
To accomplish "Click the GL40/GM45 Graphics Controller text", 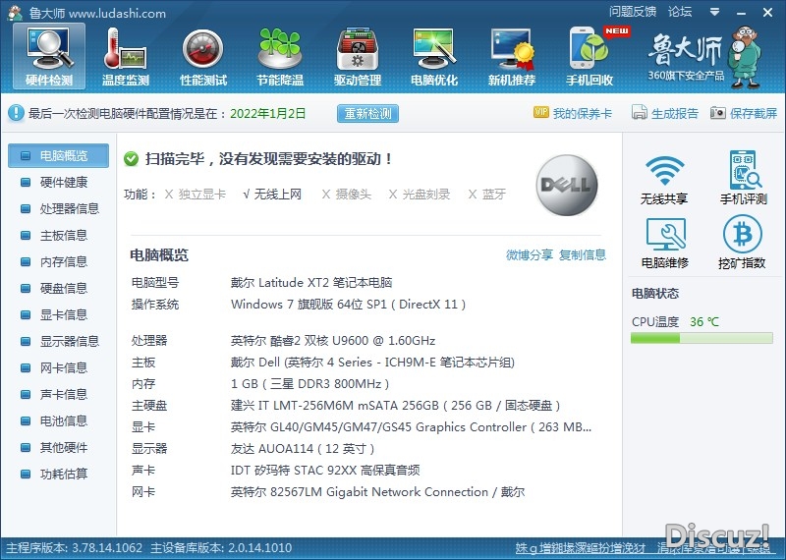I will [411, 427].
